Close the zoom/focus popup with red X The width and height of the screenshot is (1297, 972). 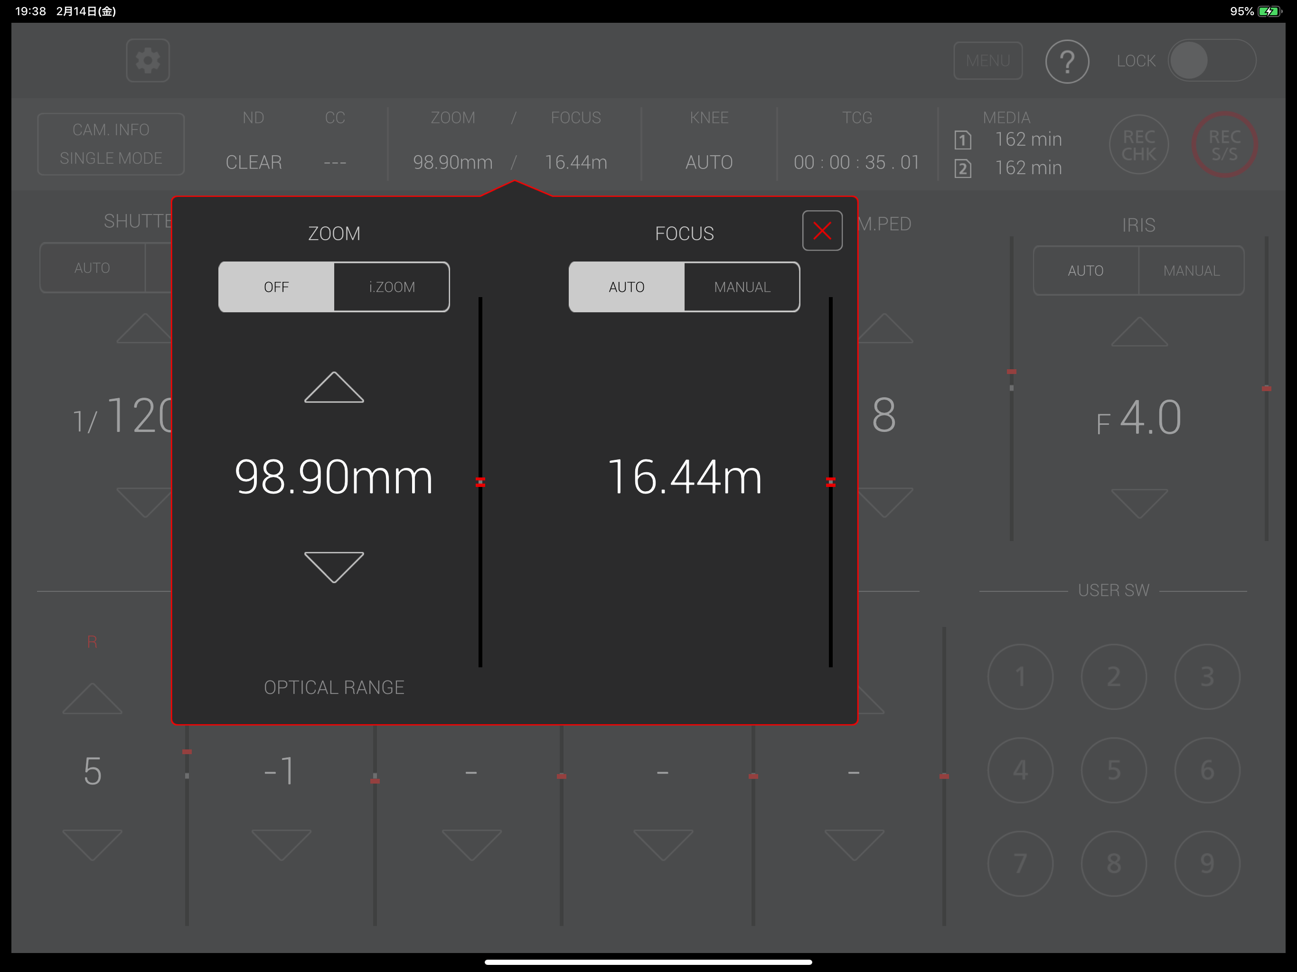[x=822, y=230]
